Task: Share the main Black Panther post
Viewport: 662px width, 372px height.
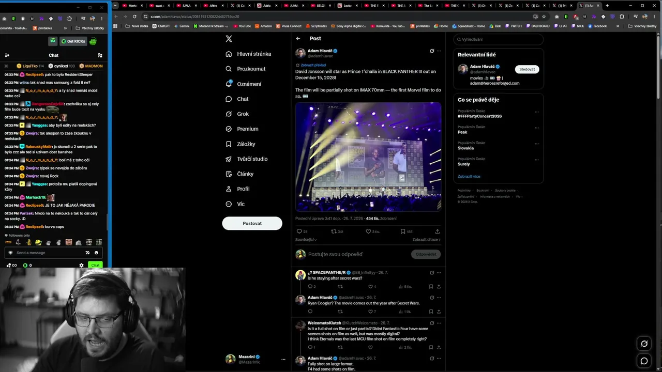Action: [438, 231]
